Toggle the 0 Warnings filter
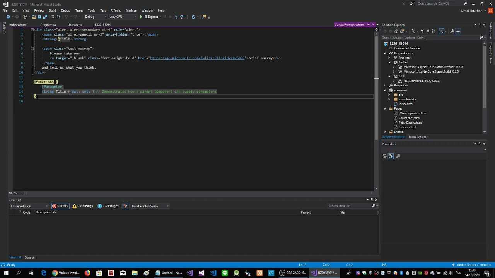 (83, 206)
